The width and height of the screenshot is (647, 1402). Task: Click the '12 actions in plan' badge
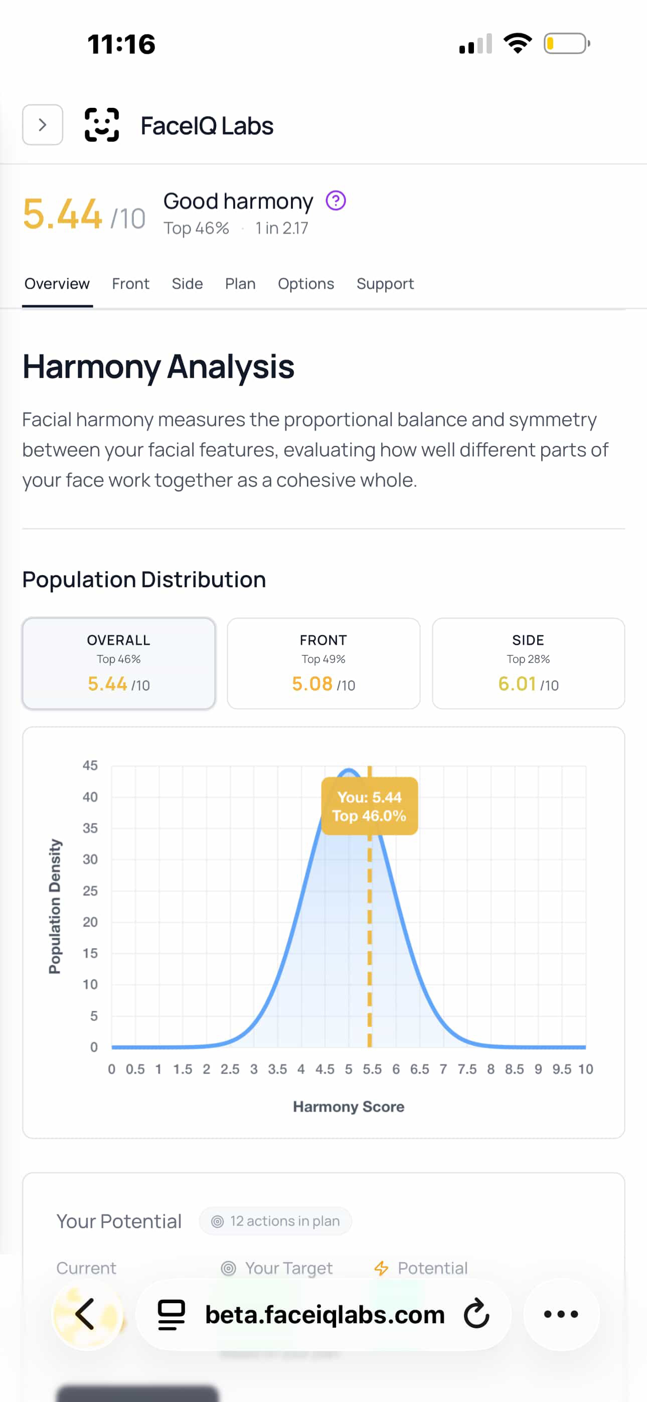(275, 1221)
